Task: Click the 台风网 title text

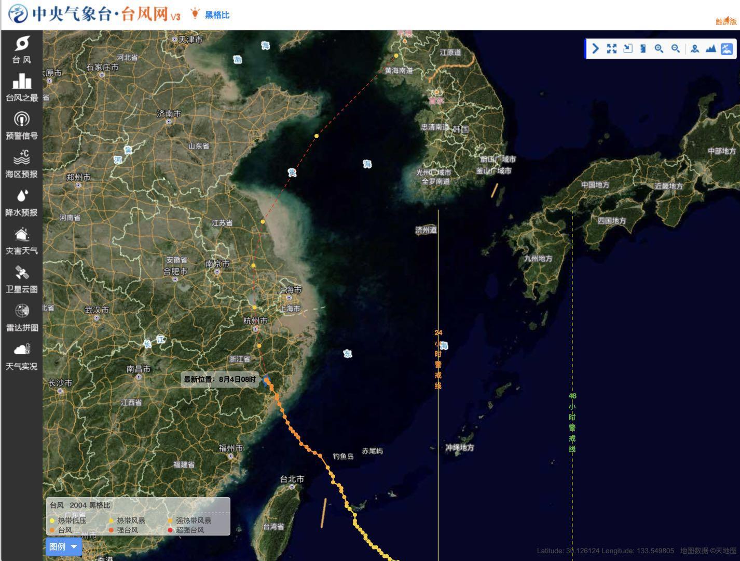Action: (145, 14)
